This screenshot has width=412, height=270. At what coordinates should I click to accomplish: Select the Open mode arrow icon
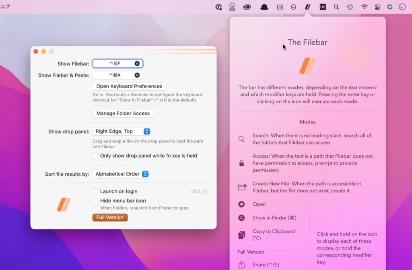pyautogui.click(x=242, y=204)
